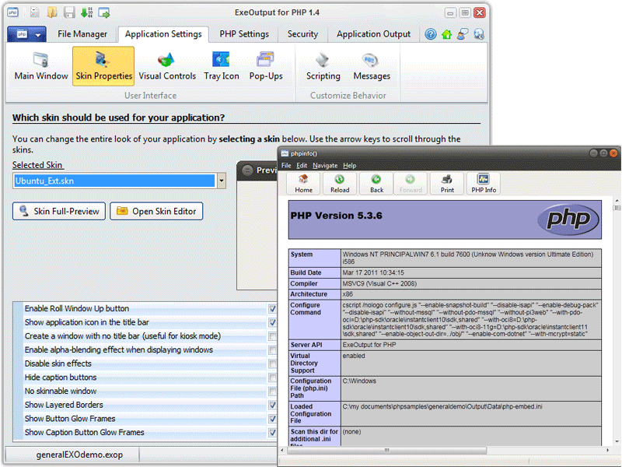Image resolution: width=622 pixels, height=467 pixels.
Task: Expand the Selected Skin dropdown arrow
Action: click(x=222, y=181)
